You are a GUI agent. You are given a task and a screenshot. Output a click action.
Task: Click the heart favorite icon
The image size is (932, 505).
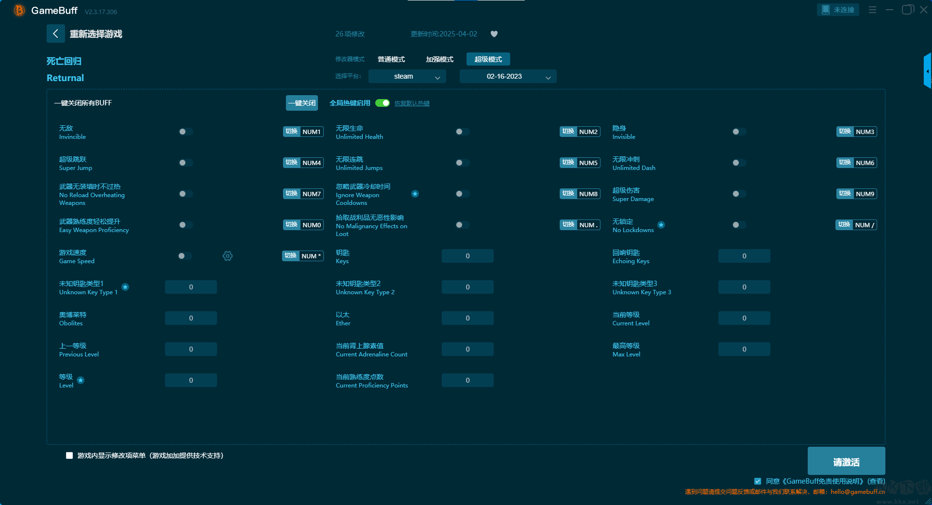pyautogui.click(x=494, y=34)
